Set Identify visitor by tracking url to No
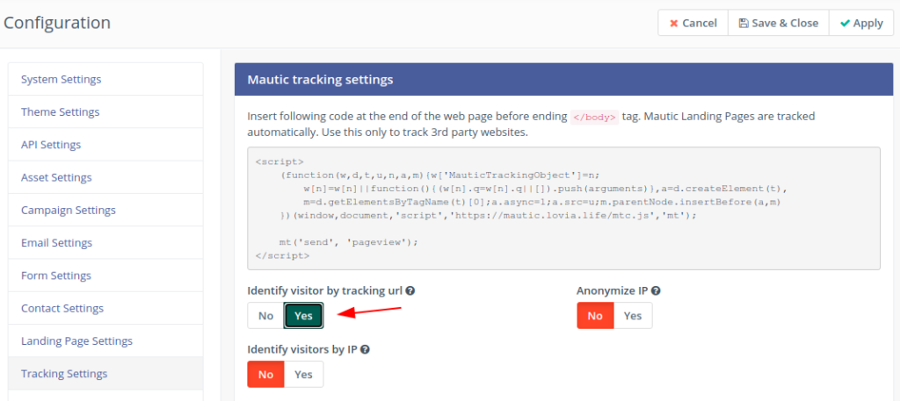Screen dimensions: 900x401 pyautogui.click(x=265, y=316)
